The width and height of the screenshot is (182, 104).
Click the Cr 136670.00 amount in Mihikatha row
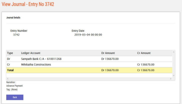click(x=146, y=65)
